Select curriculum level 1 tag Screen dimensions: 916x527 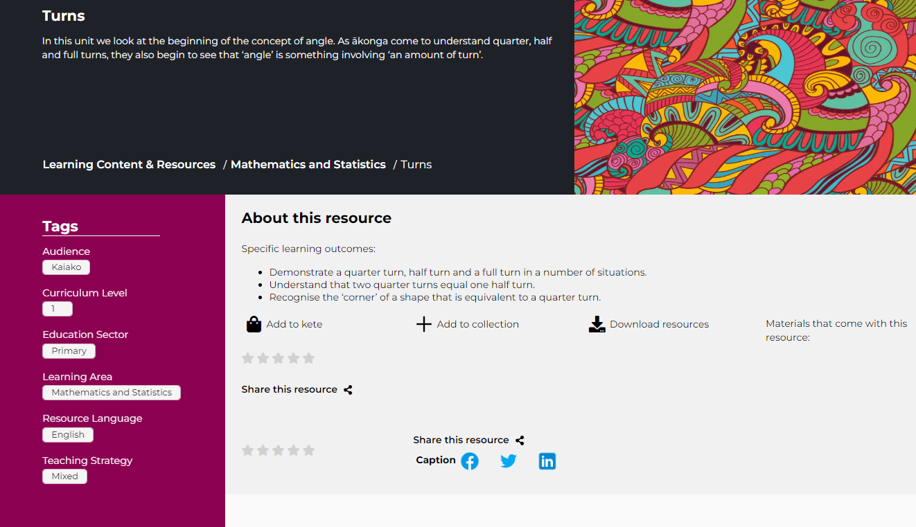tap(57, 309)
